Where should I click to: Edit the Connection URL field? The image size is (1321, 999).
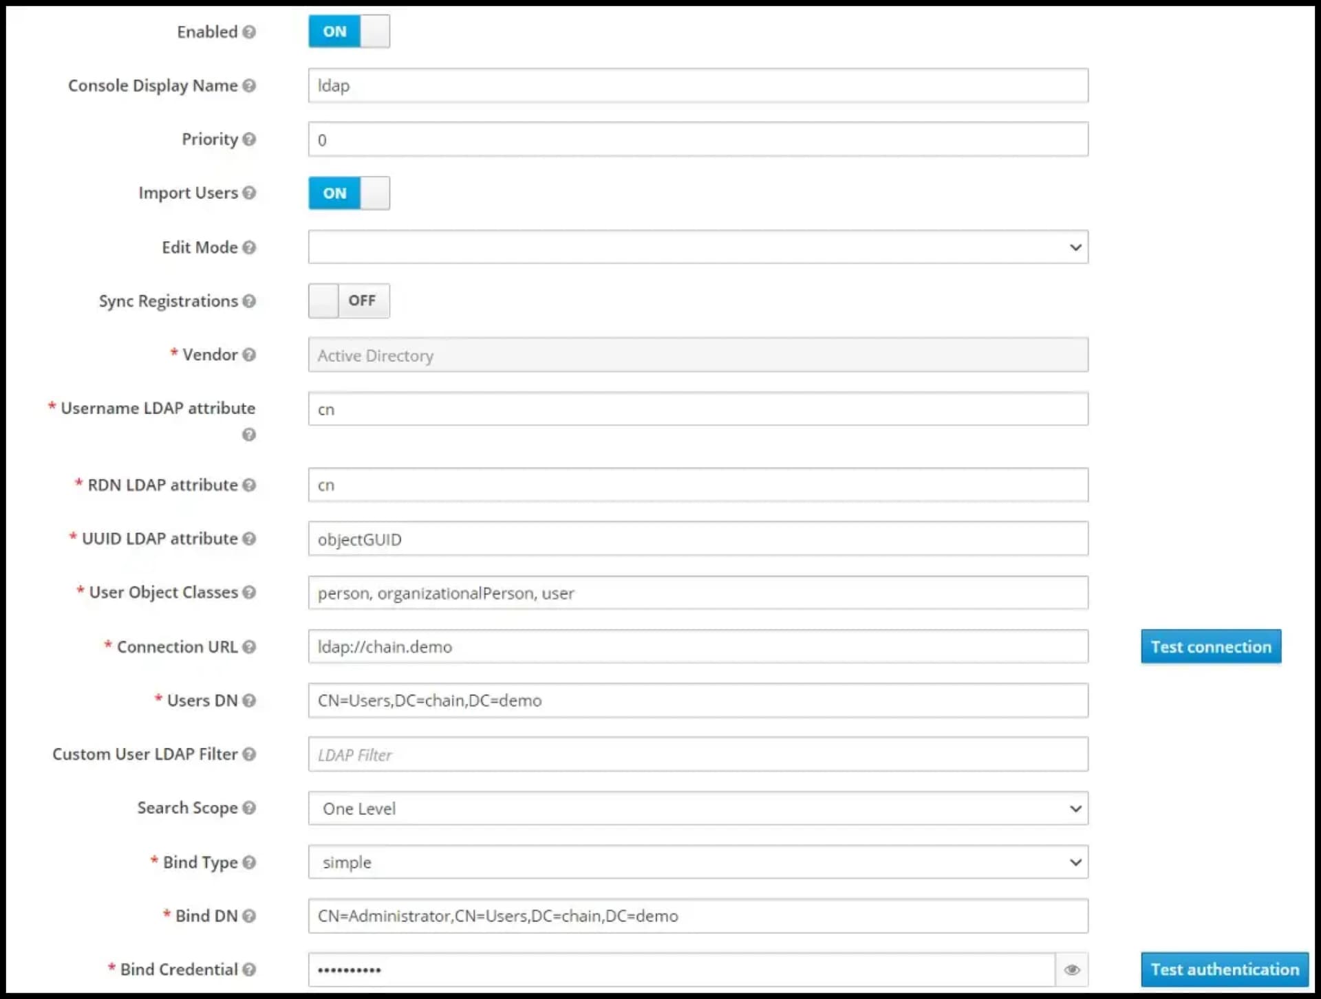tap(698, 646)
